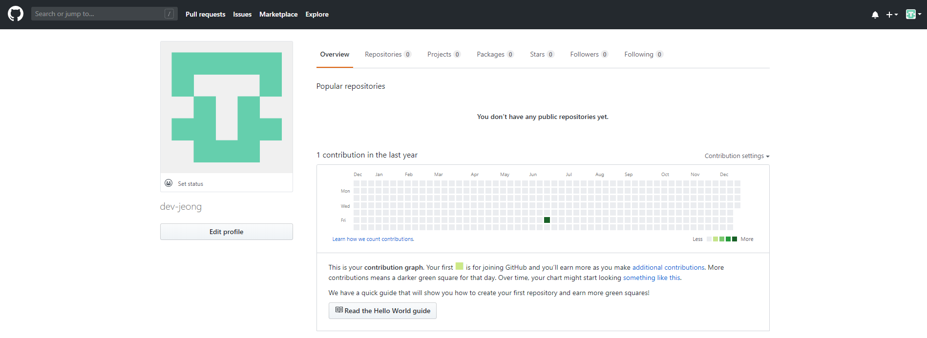Click the Set status text
The width and height of the screenshot is (927, 338).
[x=190, y=184]
